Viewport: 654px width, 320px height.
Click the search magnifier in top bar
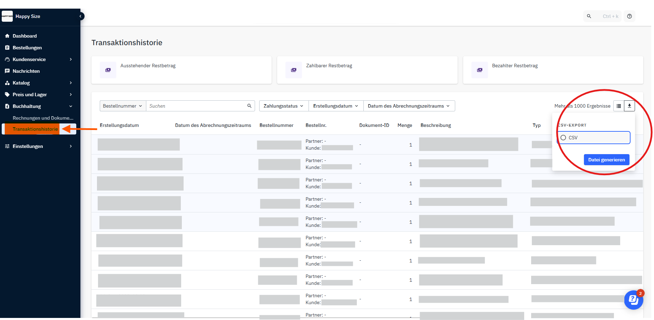589,16
